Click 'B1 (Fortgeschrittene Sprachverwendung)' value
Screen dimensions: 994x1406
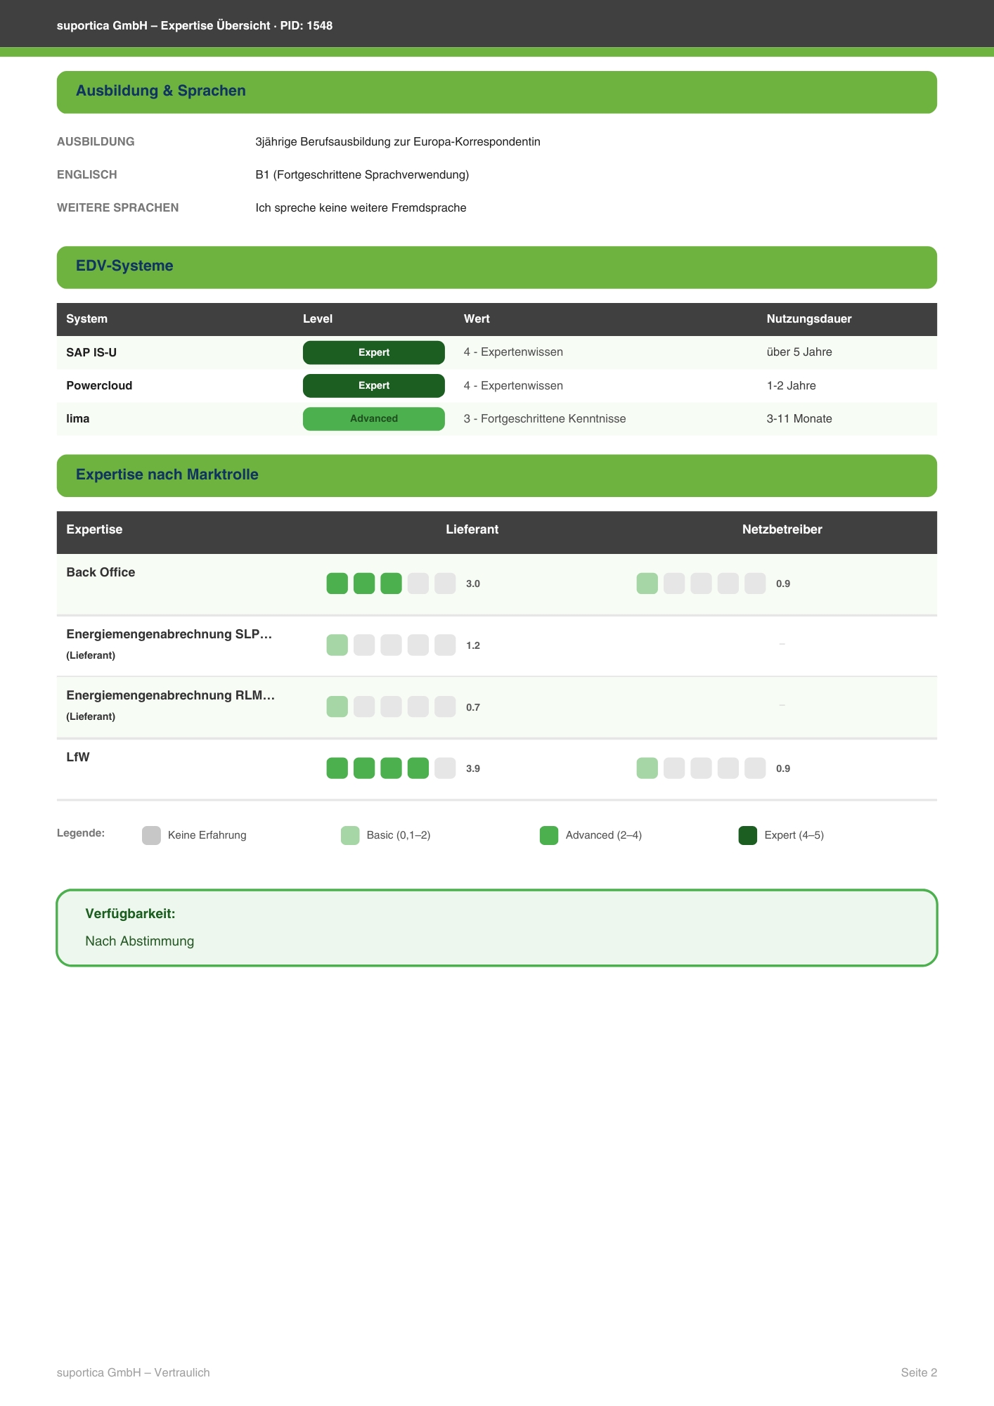point(362,174)
